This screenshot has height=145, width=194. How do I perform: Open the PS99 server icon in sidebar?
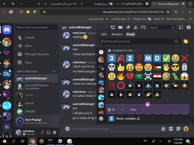click(x=7, y=53)
